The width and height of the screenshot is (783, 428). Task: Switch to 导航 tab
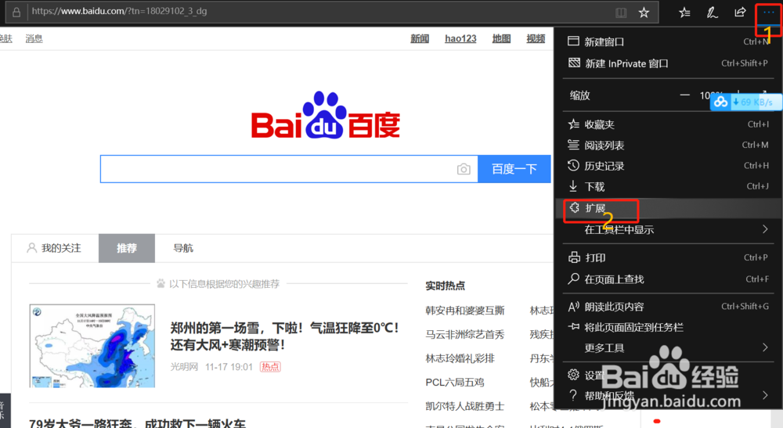point(183,248)
